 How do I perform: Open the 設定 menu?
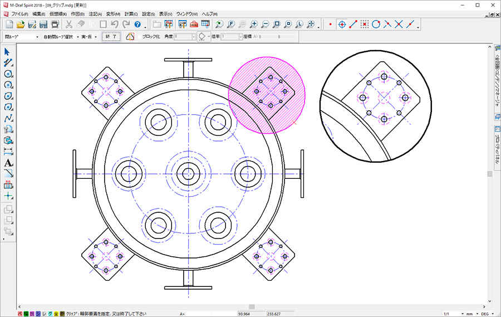click(x=149, y=13)
